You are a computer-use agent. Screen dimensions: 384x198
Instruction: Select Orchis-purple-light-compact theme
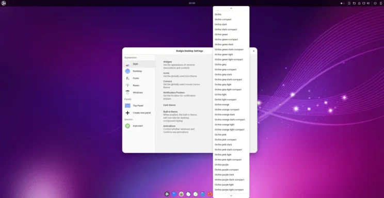(231, 190)
